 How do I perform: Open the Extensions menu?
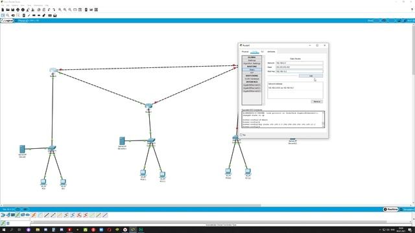coord(38,5)
